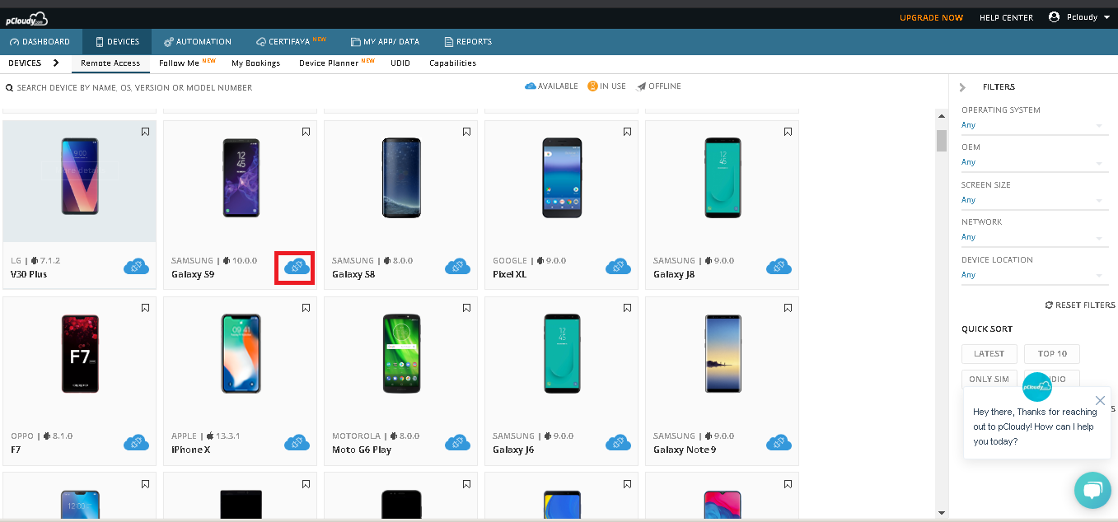Switch to the Follow Me tab
This screenshot has height=522, width=1118.
click(187, 63)
